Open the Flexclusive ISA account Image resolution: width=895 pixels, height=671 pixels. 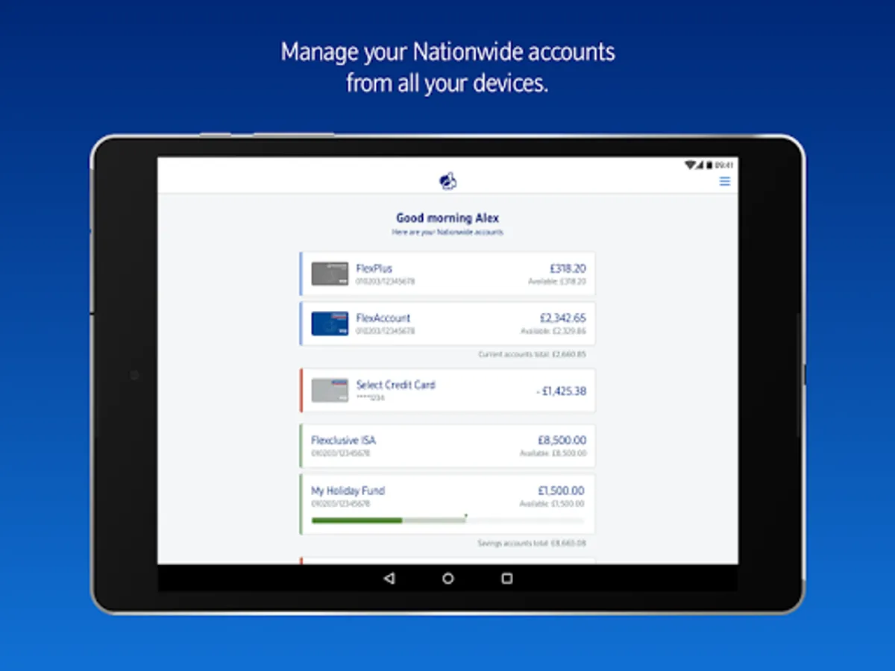[447, 446]
